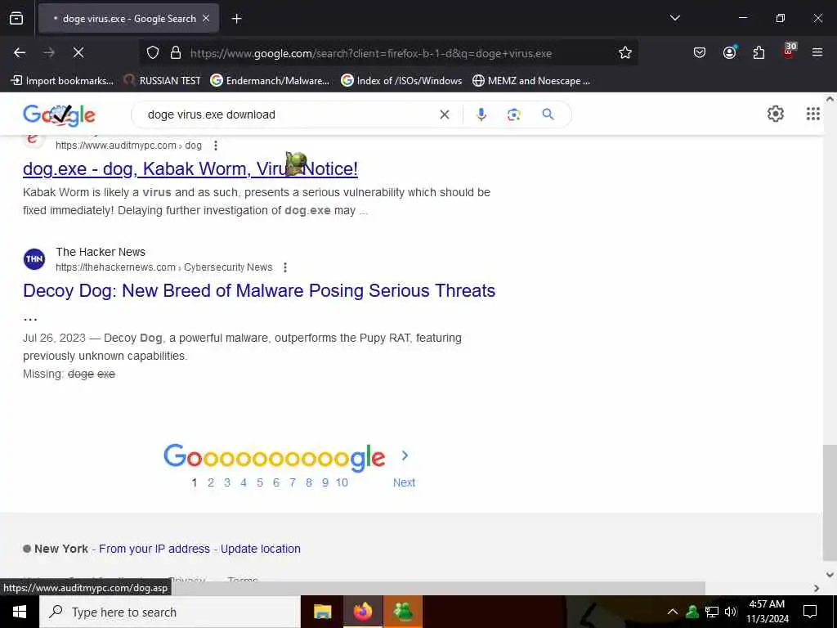View site security padlock info
837x628 pixels.
[176, 53]
